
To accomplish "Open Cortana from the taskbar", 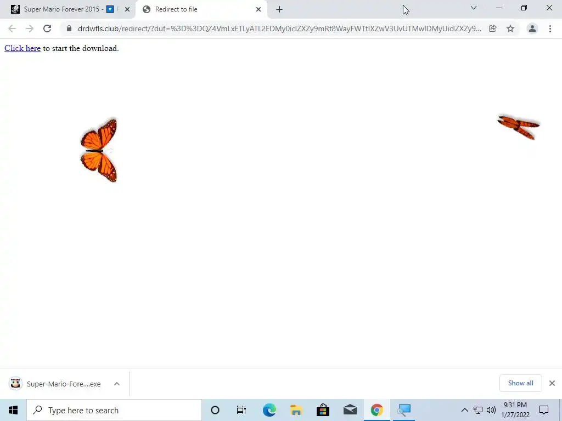I will pos(215,410).
